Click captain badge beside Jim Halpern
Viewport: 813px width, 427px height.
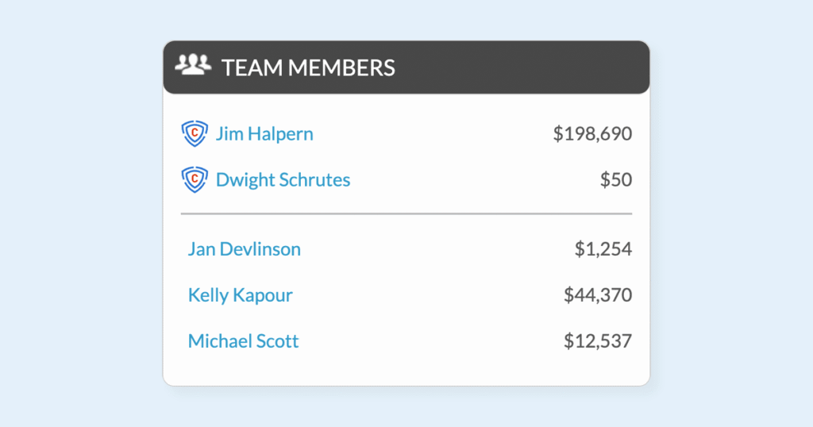(194, 133)
